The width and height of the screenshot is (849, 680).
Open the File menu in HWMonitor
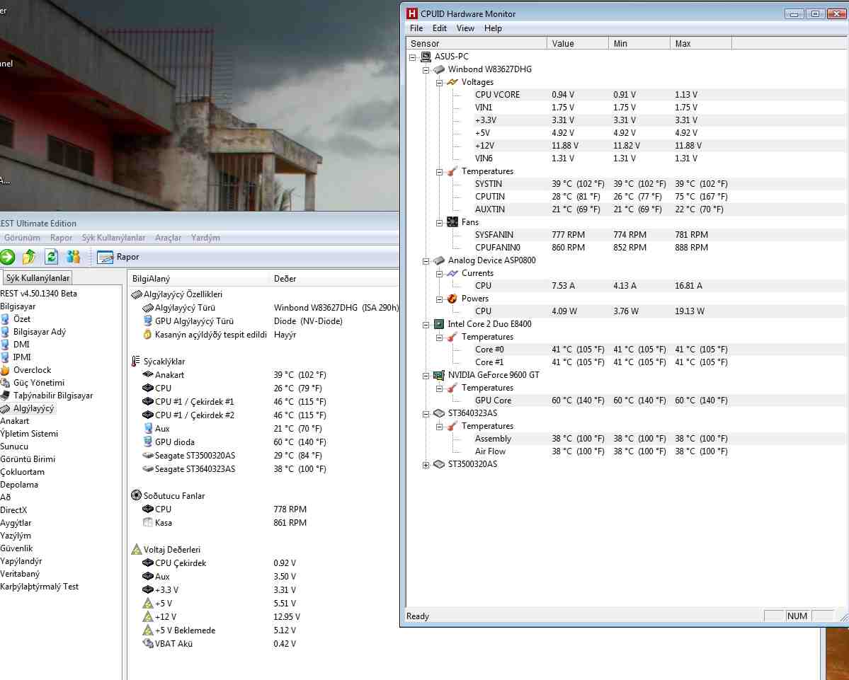pos(416,28)
